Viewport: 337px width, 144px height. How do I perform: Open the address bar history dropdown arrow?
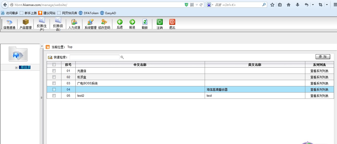197,5
